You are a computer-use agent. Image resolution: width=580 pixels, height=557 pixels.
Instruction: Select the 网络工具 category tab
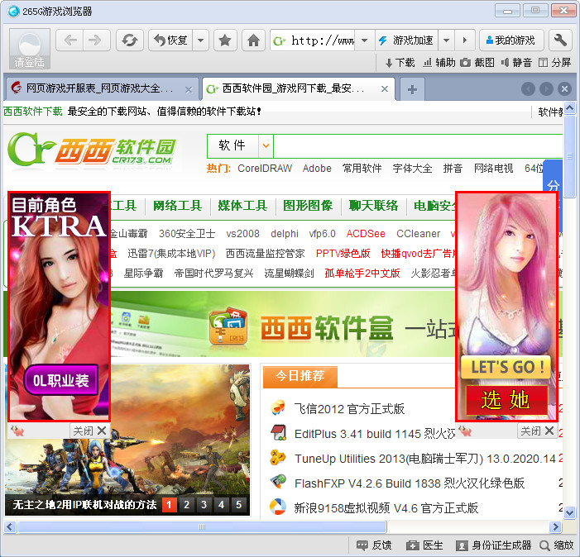click(178, 206)
